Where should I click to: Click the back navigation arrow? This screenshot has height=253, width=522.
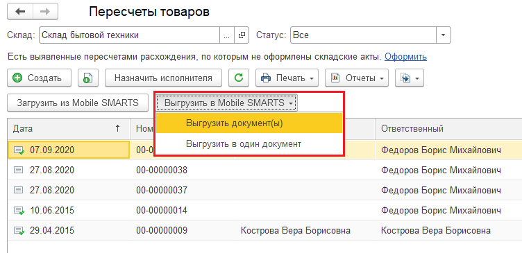tap(20, 12)
